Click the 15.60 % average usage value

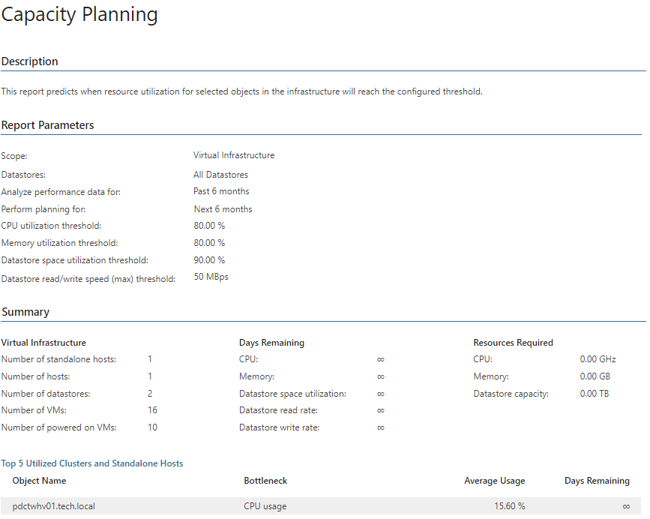[x=510, y=506]
